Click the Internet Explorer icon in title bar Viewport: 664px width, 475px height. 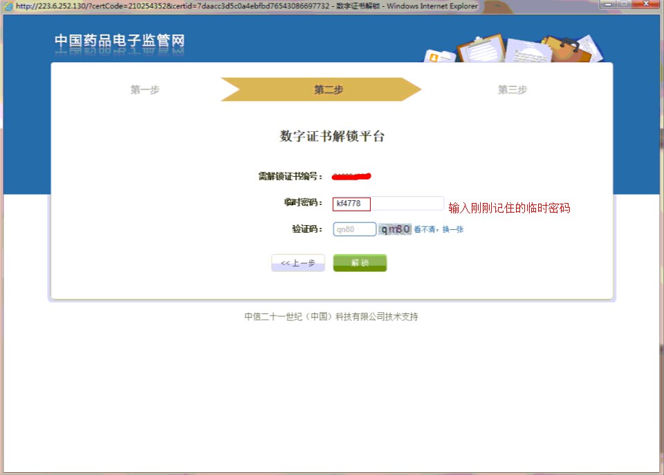8,6
